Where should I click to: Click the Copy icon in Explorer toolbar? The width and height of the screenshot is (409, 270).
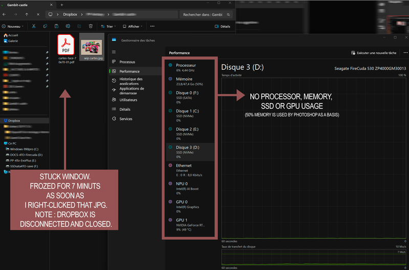tap(45, 26)
